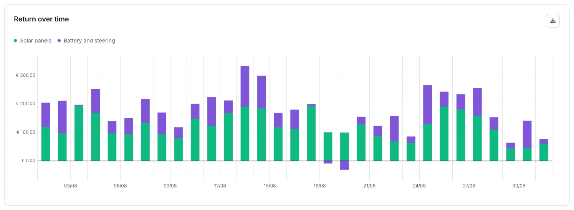Select the smaller negative purple segment below zero
The height and width of the screenshot is (210, 574).
point(328,162)
